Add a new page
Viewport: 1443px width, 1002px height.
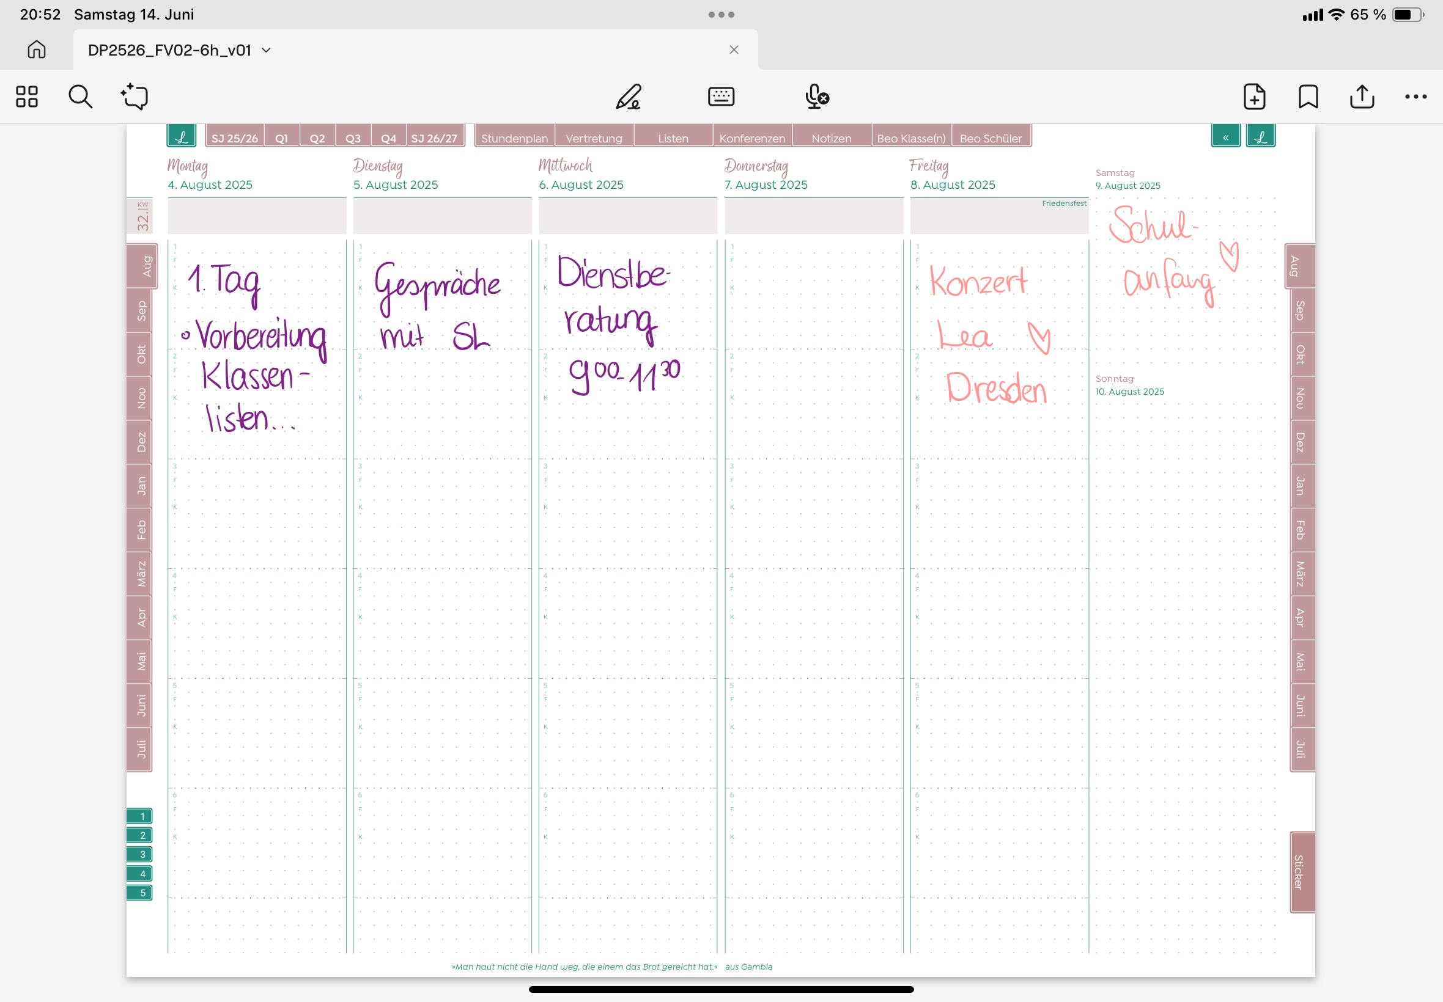pyautogui.click(x=1254, y=97)
